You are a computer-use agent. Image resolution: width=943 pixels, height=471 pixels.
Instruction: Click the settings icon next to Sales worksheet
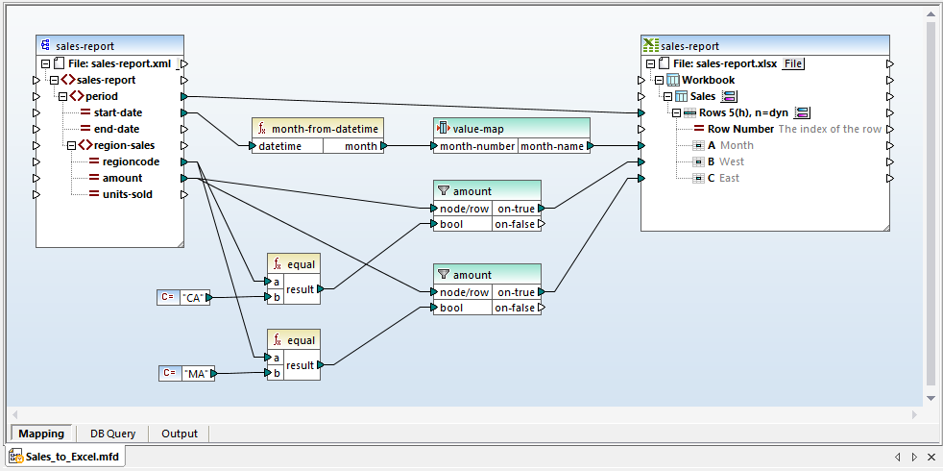coord(729,96)
